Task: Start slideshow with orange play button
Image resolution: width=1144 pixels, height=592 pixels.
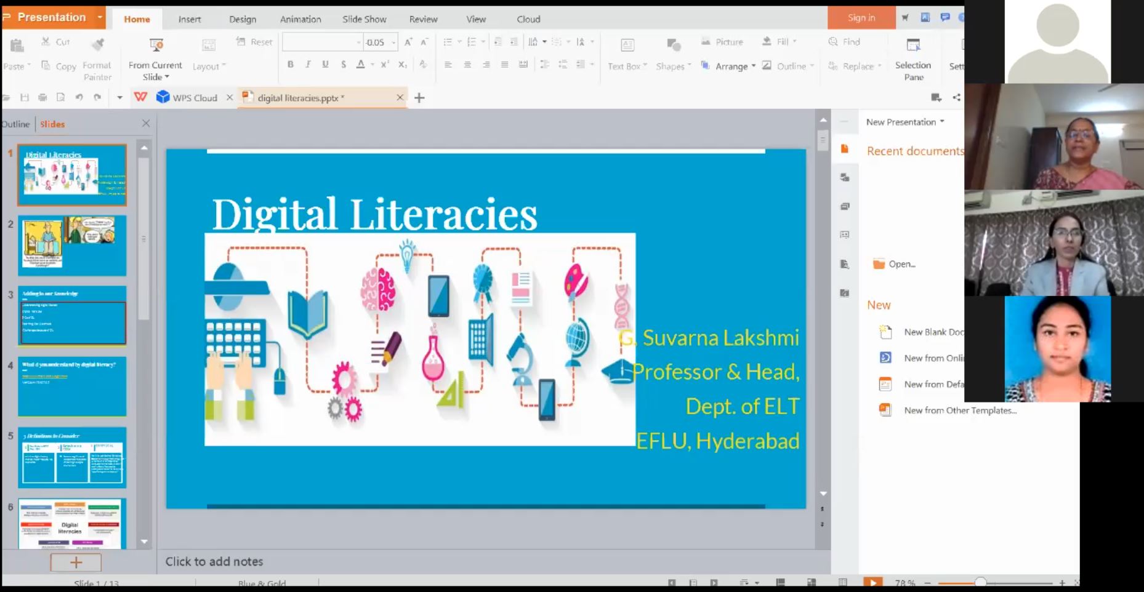Action: pyautogui.click(x=872, y=582)
